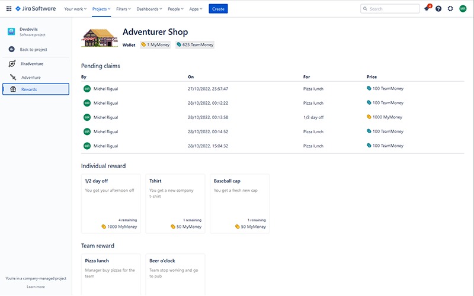The image size is (474, 296).
Task: Click avatar for claim dated 28/10/2022, 15:04:32
Action: (87, 146)
